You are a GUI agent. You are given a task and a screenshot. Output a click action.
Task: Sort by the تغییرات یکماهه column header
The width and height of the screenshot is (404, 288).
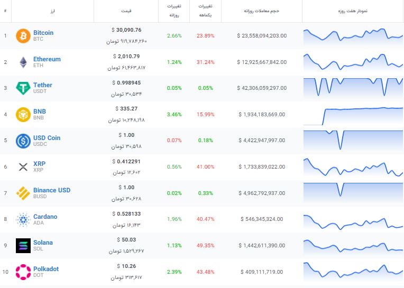205,11
